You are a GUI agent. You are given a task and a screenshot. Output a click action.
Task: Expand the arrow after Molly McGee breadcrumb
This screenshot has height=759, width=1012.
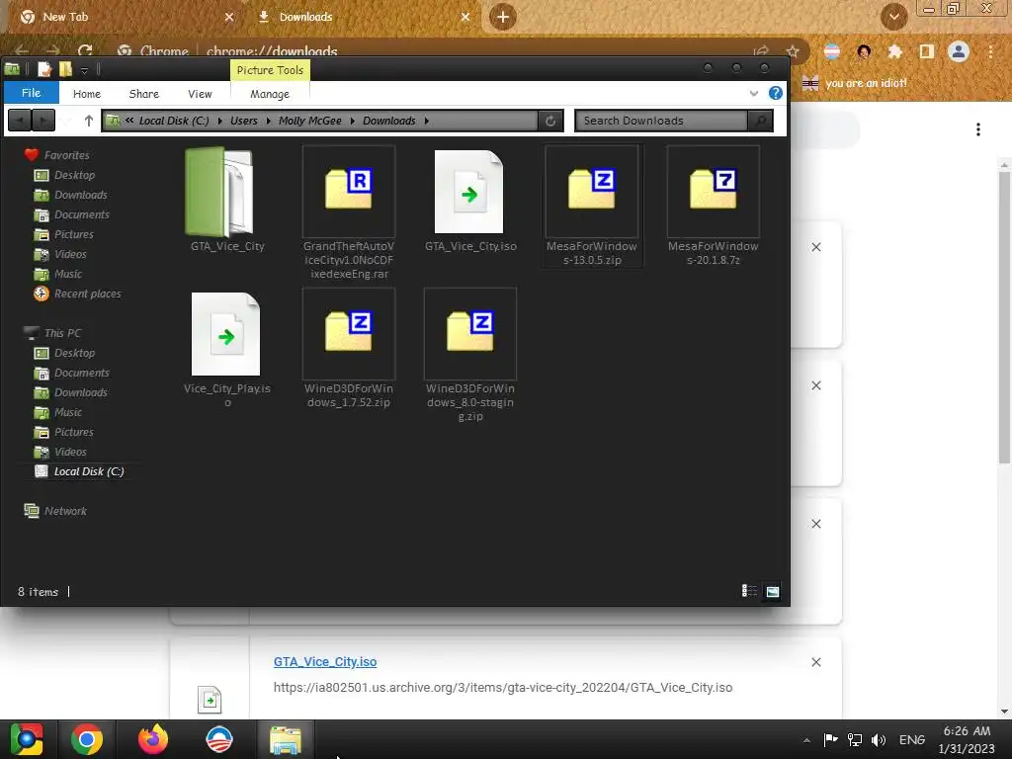tap(353, 121)
